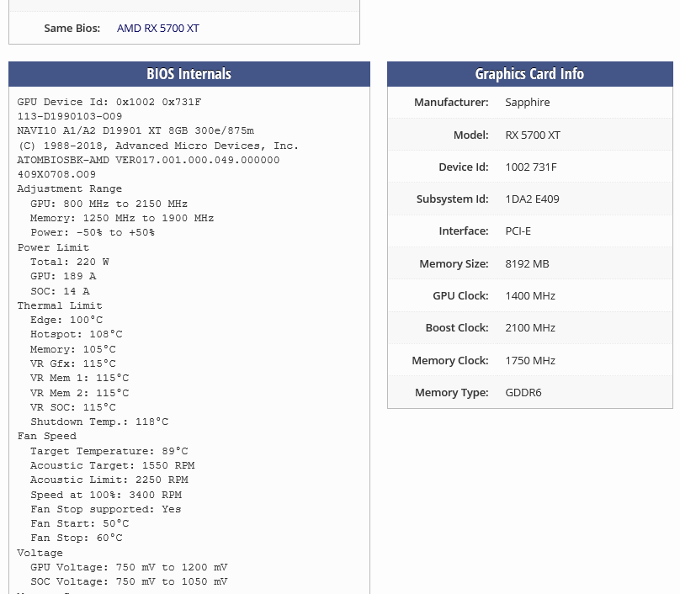Select 'Power: -50% to +50%'
680x594 pixels.
93,232
